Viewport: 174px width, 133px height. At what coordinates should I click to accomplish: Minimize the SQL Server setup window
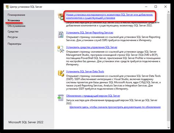click(x=146, y=7)
